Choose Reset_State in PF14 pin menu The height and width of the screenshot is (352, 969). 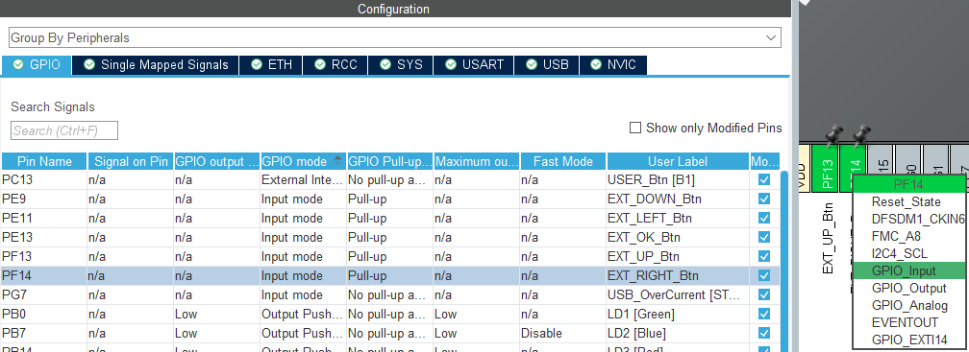coord(908,201)
